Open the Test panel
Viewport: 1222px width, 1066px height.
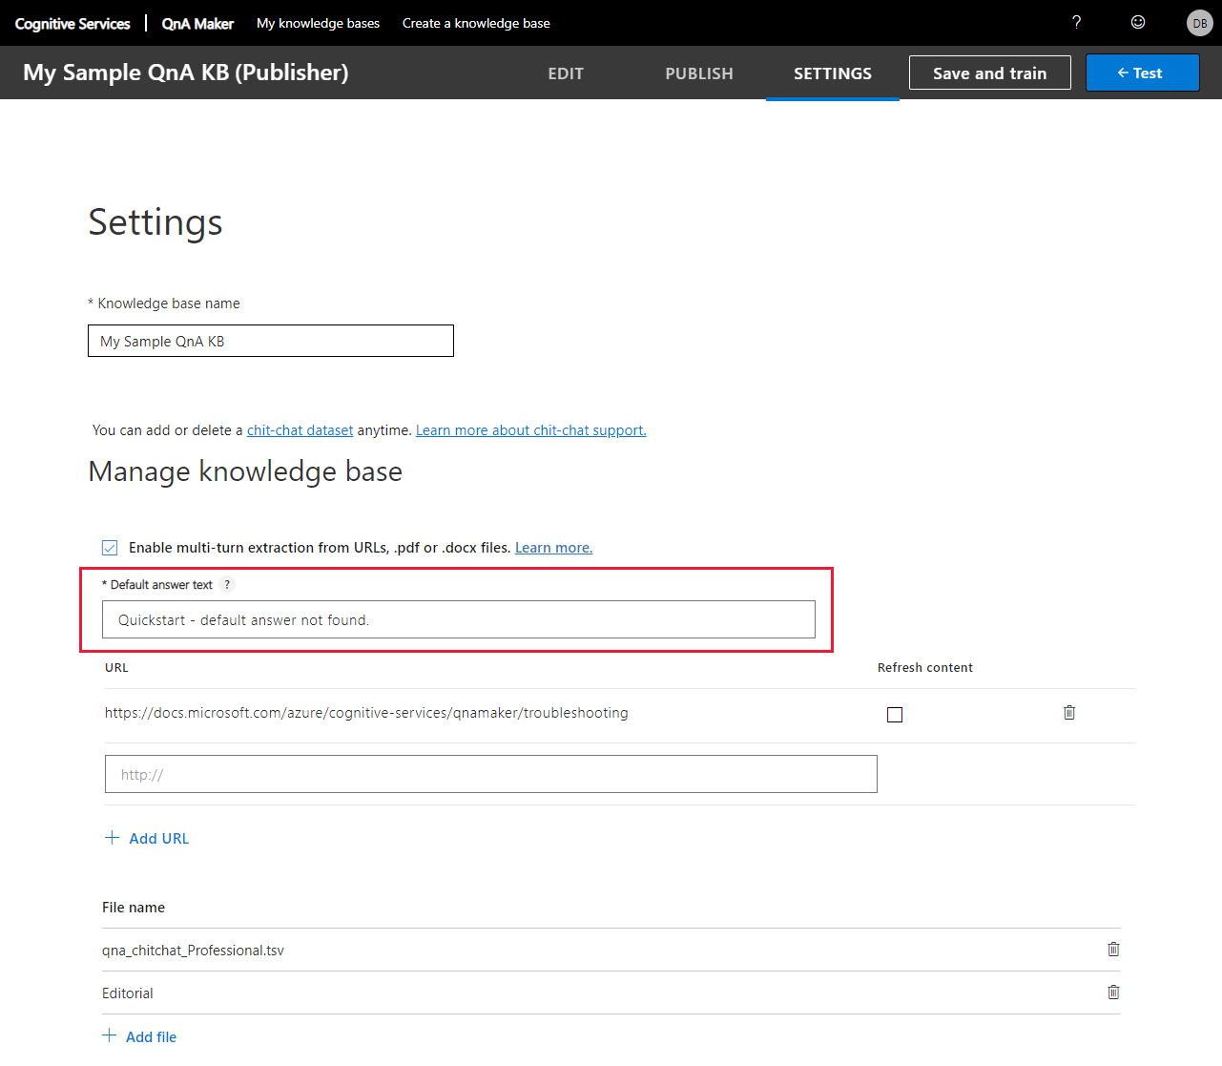click(x=1142, y=73)
